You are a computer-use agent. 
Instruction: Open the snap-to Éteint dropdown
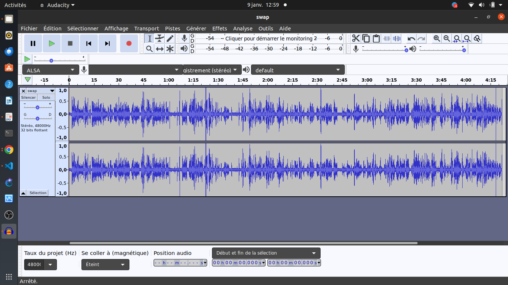coord(105,265)
